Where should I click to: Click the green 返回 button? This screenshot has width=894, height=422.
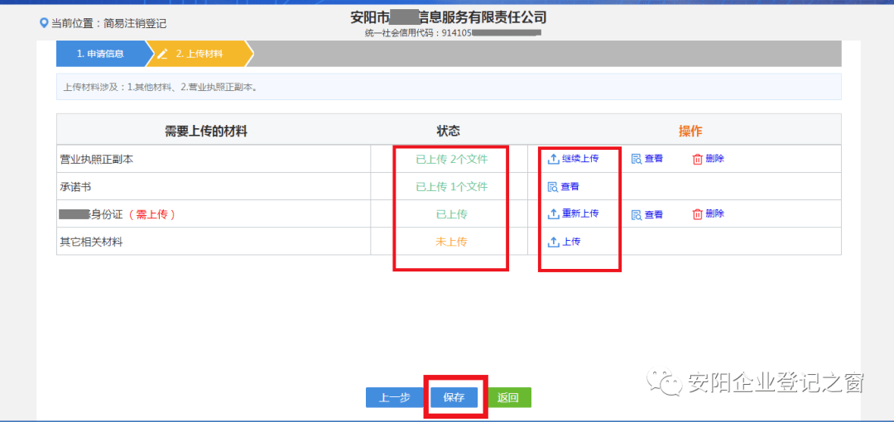(507, 397)
